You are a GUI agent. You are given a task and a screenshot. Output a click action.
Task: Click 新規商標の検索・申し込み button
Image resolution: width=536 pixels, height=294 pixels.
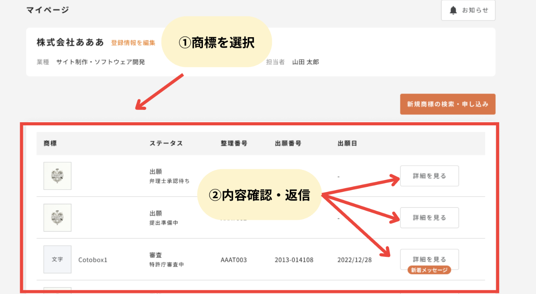(448, 104)
